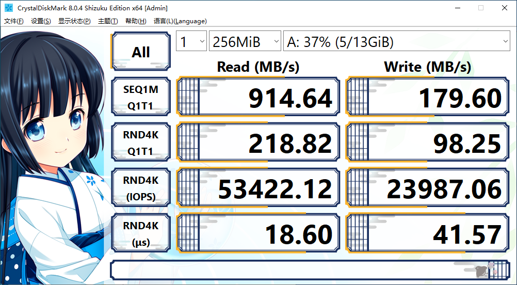Maximize the CrystalDiskMark window
The height and width of the screenshot is (285, 517).
click(481, 8)
